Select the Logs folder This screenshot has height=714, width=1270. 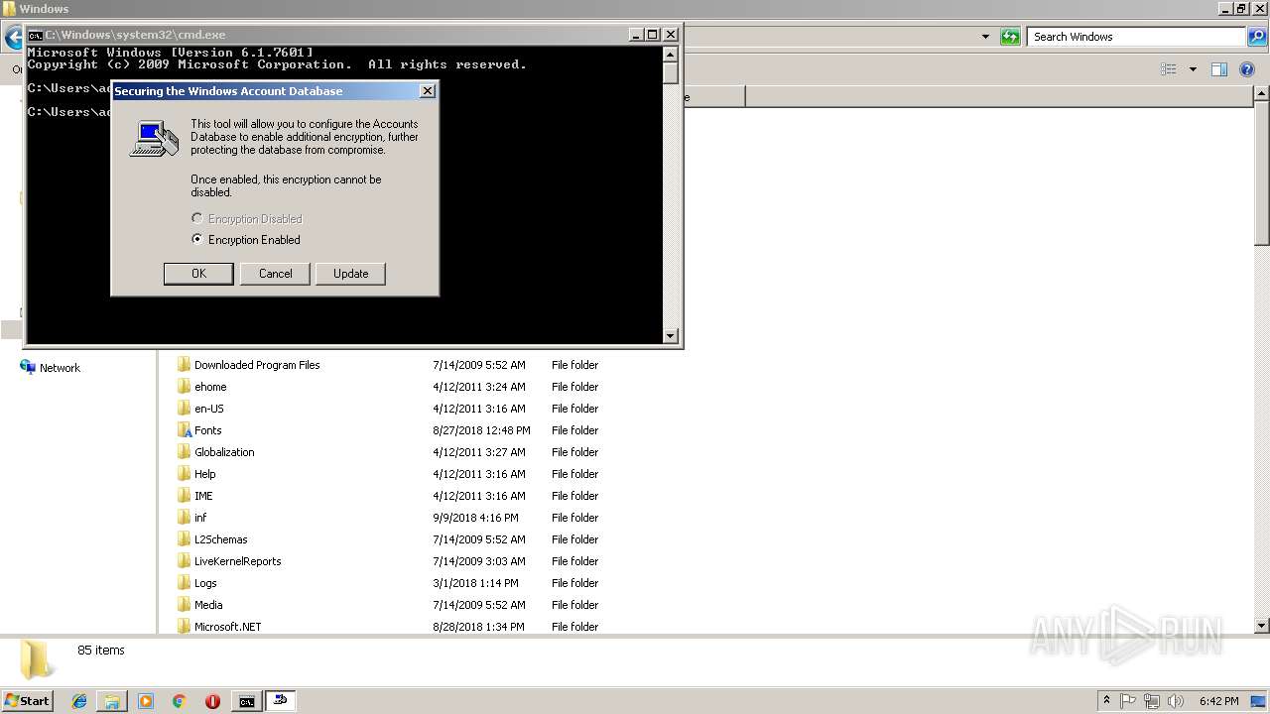click(205, 583)
